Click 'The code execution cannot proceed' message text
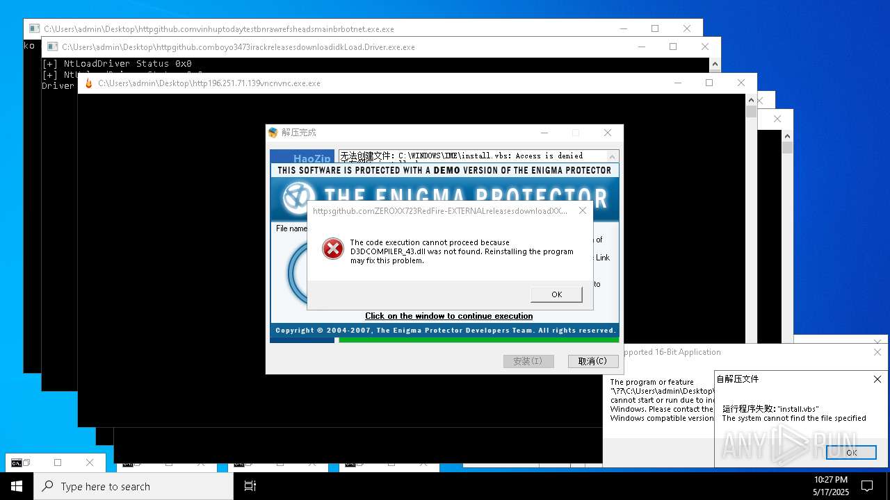The image size is (890, 500). [x=462, y=251]
